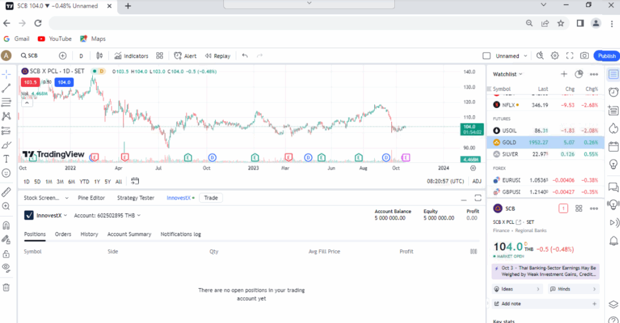The width and height of the screenshot is (620, 323).
Task: Open the emoji icons tool
Action: pos(6,173)
